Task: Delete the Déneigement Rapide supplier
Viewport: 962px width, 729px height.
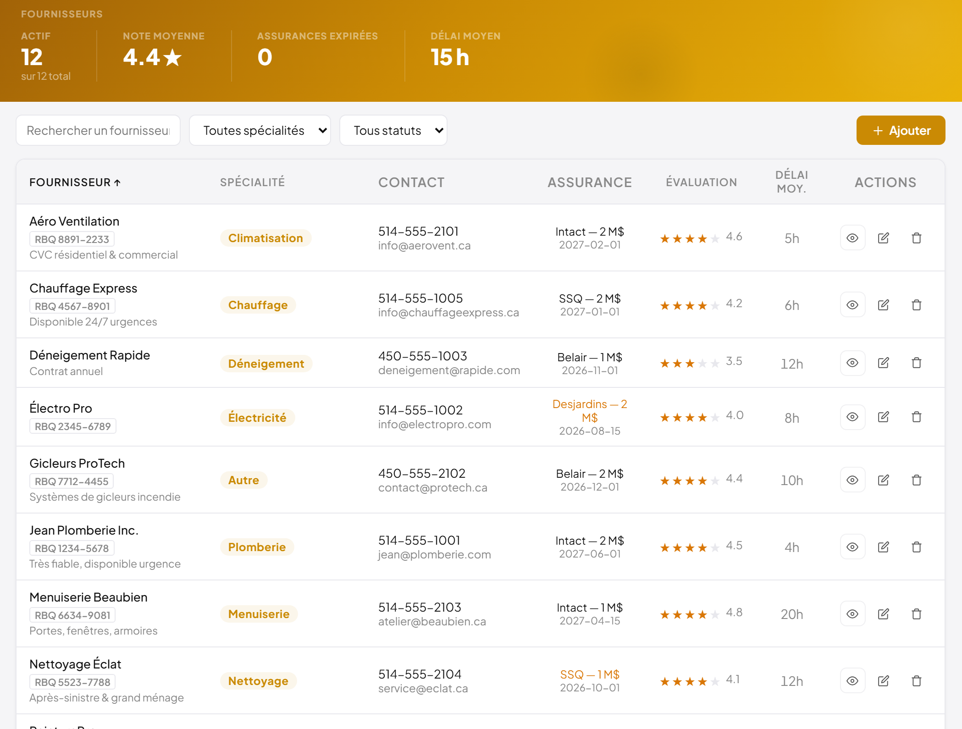Action: [917, 363]
